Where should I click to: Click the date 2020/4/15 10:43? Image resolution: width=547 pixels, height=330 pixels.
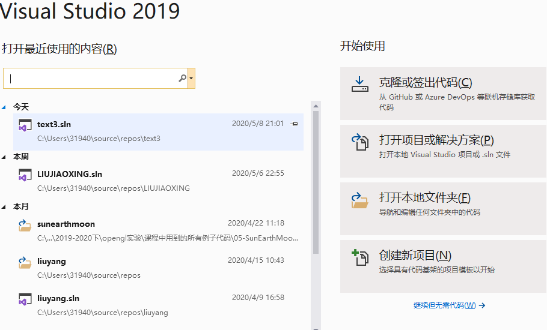click(x=256, y=260)
